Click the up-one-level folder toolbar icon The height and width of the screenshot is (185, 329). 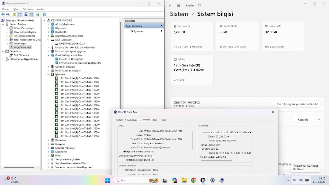click(x=14, y=14)
